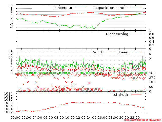Click the Temperatur legend label

(63, 8)
